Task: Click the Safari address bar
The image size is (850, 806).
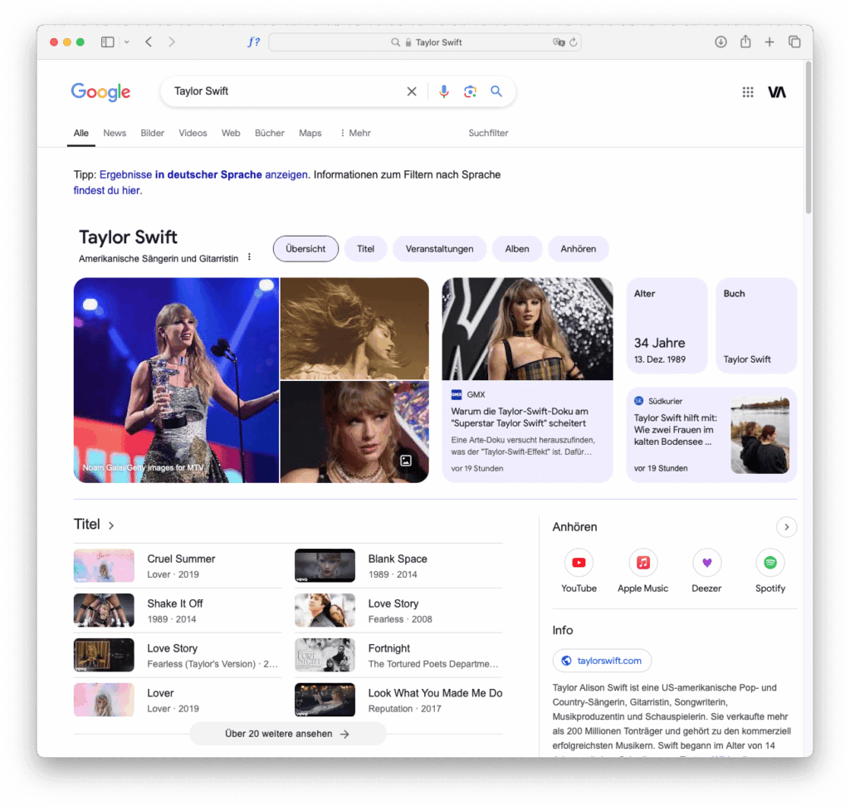Action: tap(425, 42)
